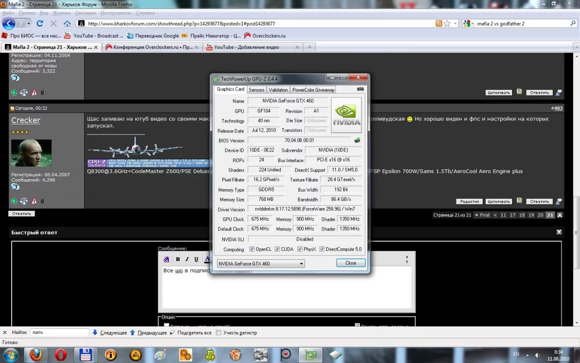
Task: Open a new tab with plus button
Action: pyautogui.click(x=309, y=47)
